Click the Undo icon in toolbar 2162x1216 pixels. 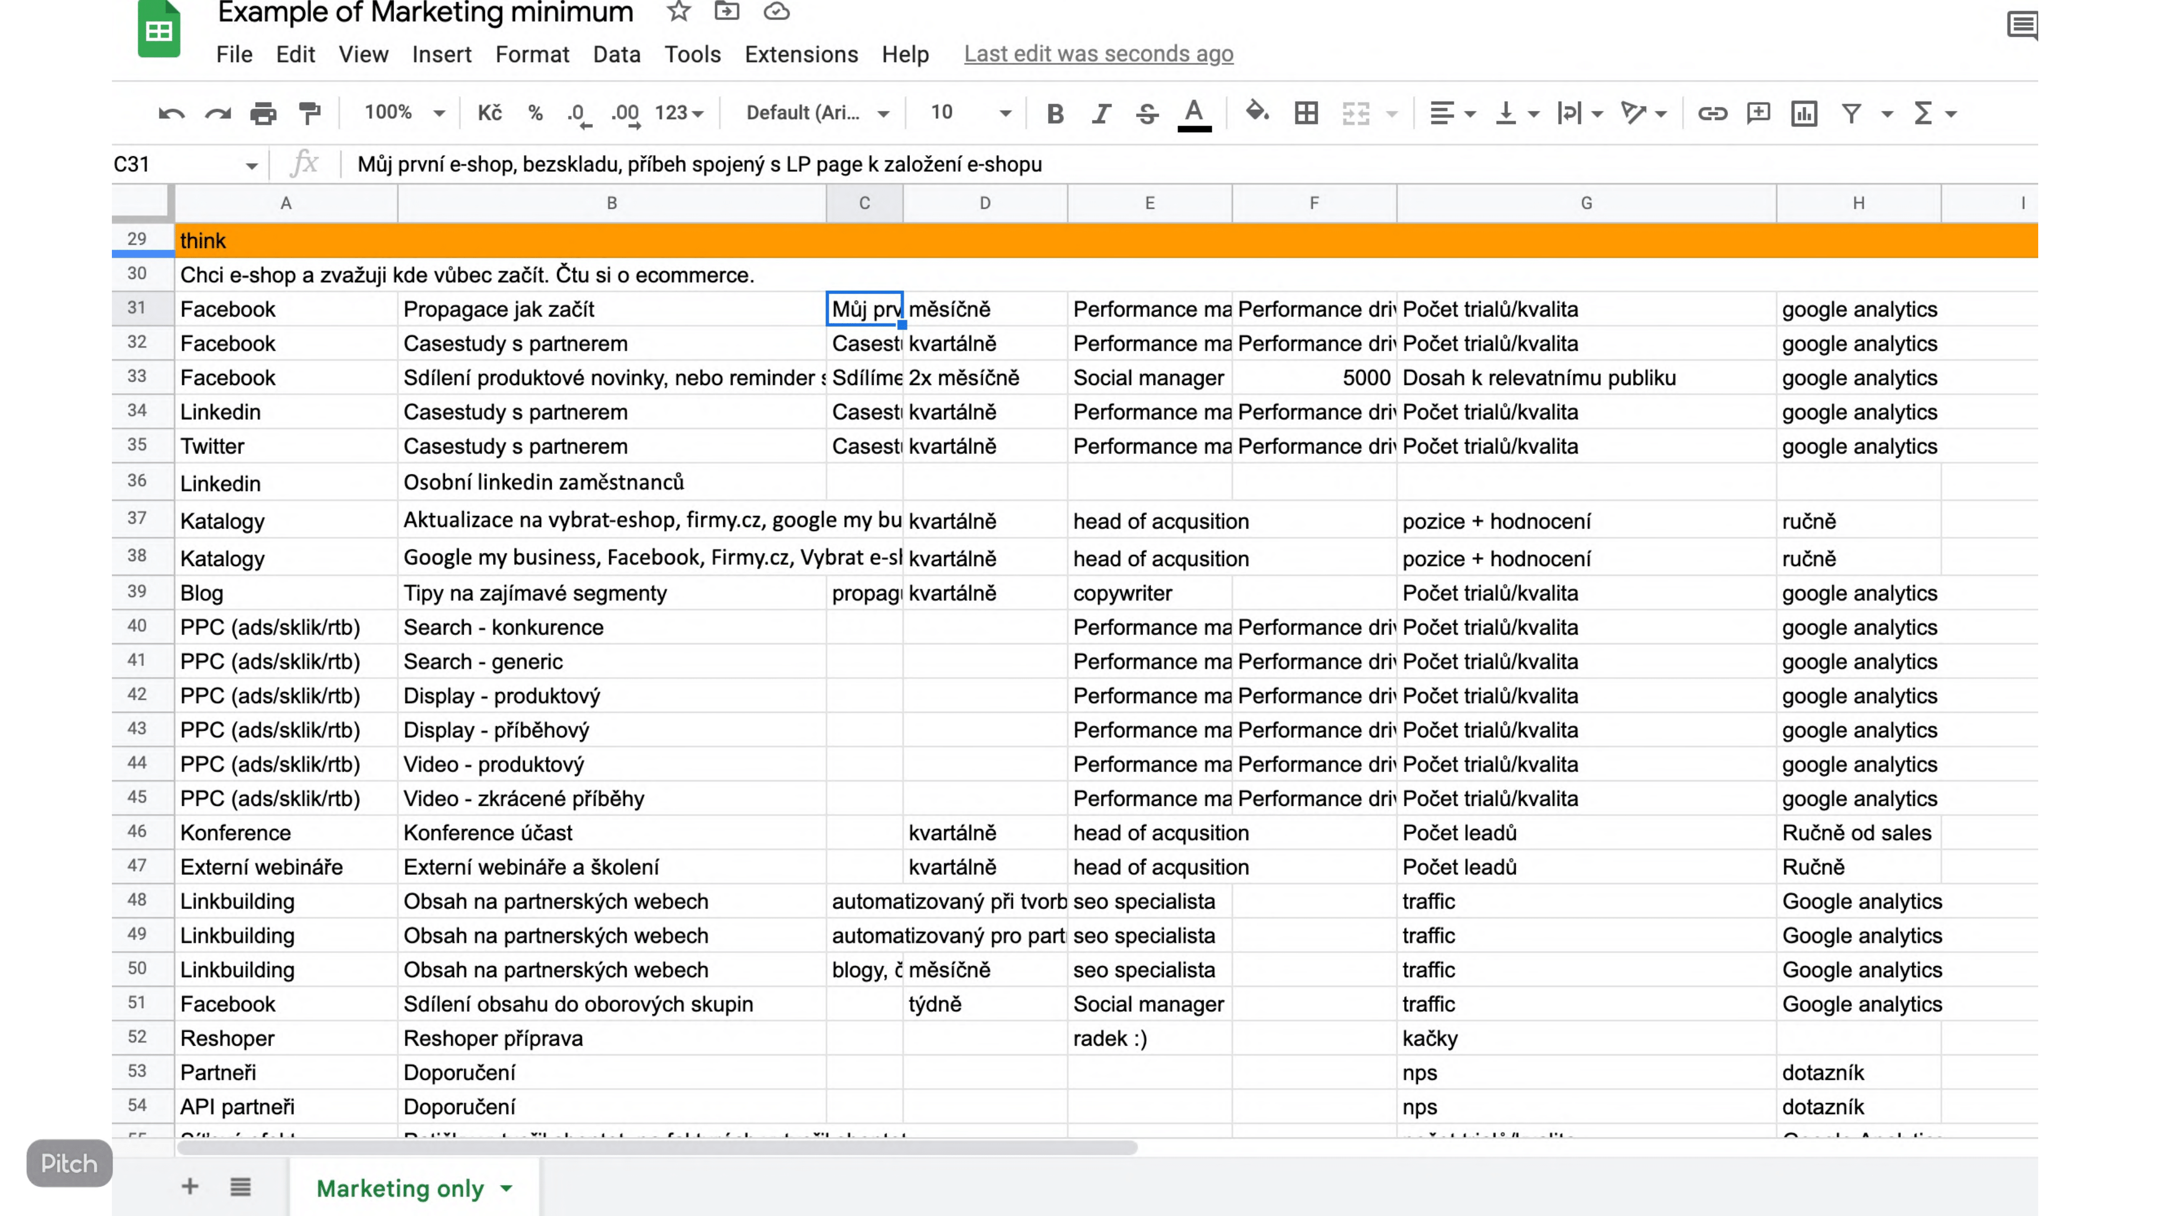click(x=171, y=113)
